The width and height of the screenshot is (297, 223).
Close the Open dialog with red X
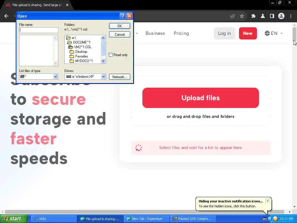pos(129,16)
